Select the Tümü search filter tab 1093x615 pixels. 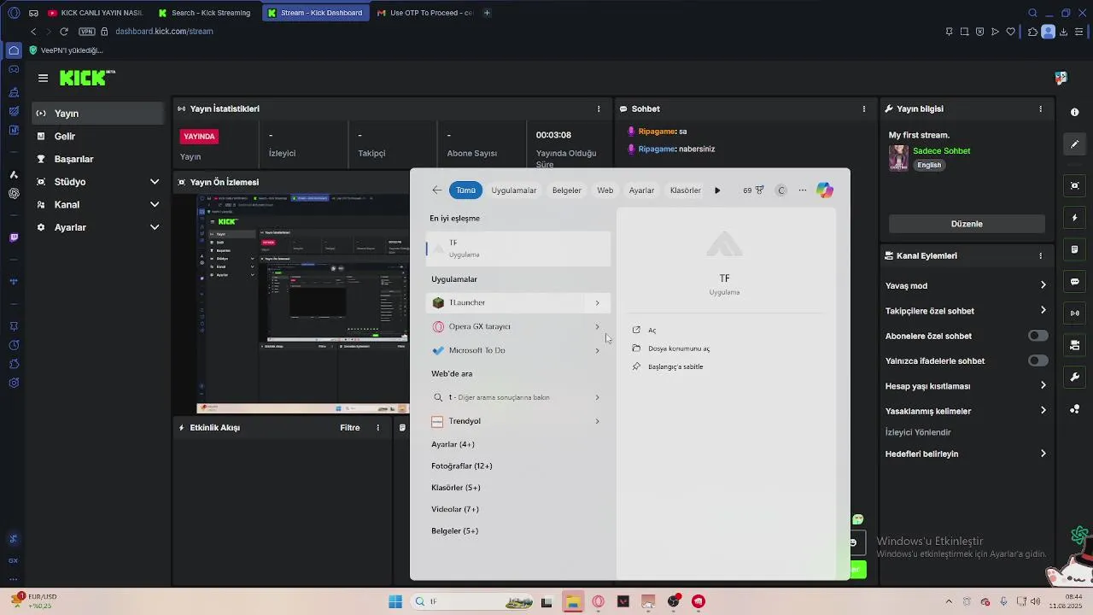point(465,190)
